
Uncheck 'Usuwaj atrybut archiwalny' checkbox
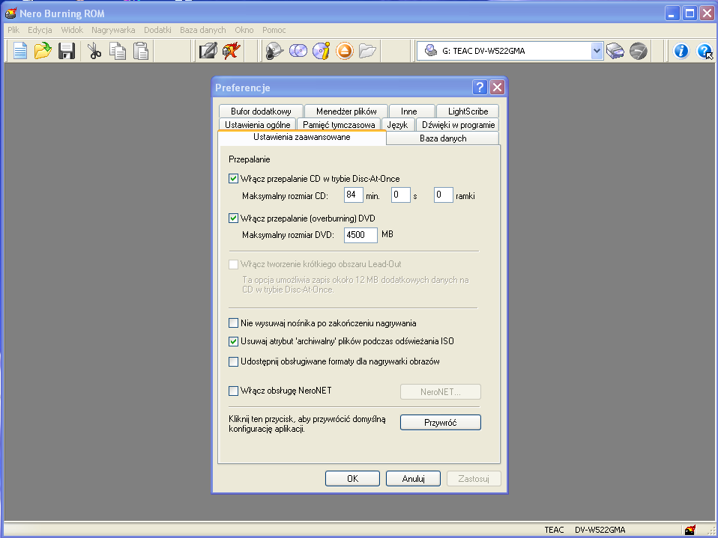(x=234, y=341)
